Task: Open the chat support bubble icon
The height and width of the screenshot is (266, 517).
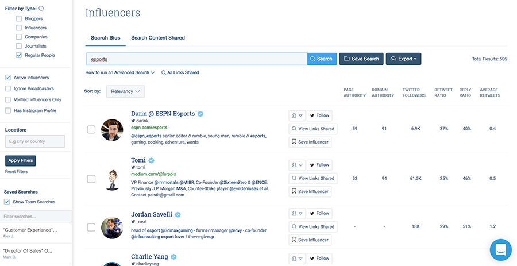Action: click(501, 250)
